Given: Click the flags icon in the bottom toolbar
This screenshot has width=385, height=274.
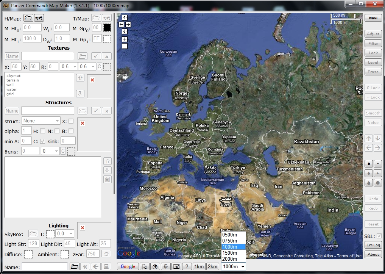Looking at the screenshot, I should [x=145, y=266].
